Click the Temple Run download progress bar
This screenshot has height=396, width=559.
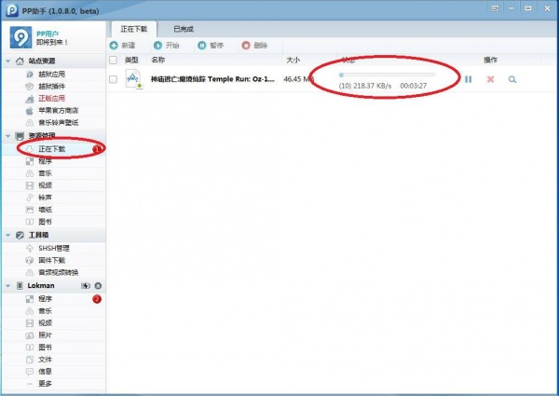tap(387, 75)
